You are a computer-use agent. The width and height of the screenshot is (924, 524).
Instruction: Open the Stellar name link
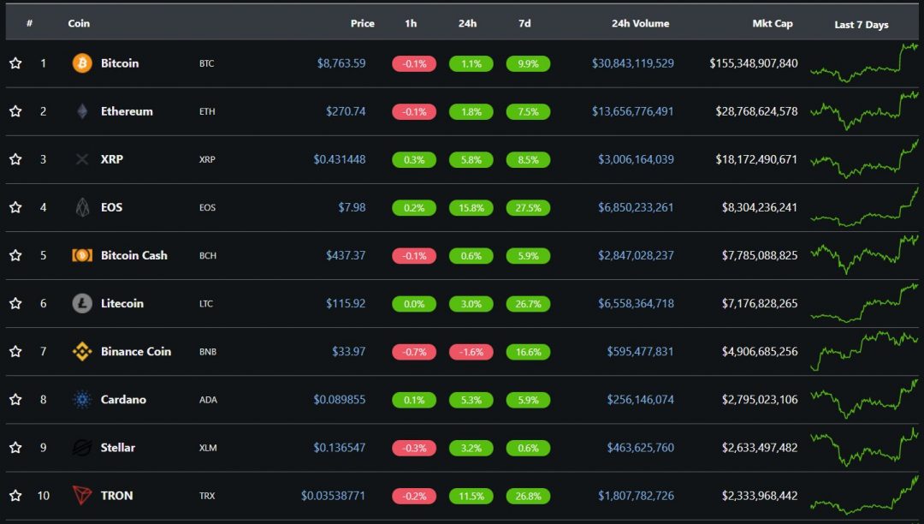tap(118, 448)
